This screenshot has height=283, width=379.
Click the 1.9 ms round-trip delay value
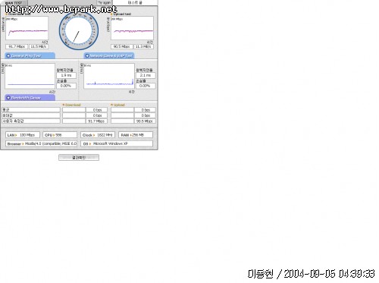tap(66, 75)
